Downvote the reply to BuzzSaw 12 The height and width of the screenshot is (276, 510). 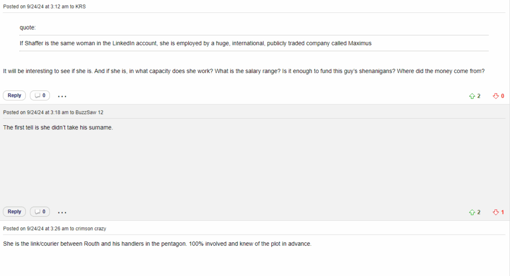point(496,212)
